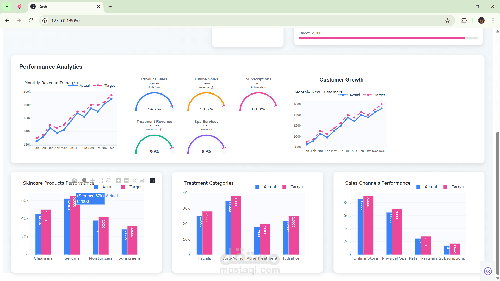Reset axes with the home icon

(x=142, y=180)
